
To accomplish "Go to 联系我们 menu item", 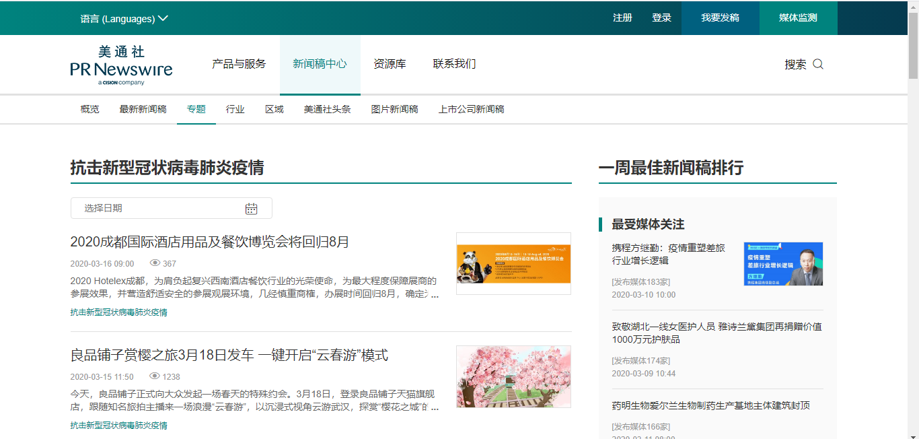I will tap(455, 64).
